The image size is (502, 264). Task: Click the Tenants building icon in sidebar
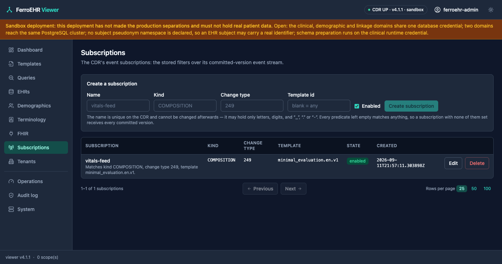[11, 161]
